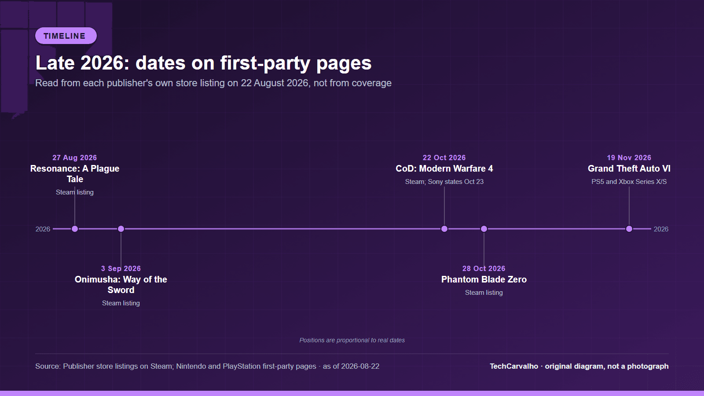Click the Source line about publisher store listings
This screenshot has height=396, width=704.
tap(207, 366)
